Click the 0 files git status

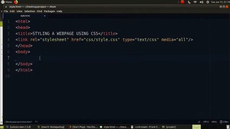224,122
